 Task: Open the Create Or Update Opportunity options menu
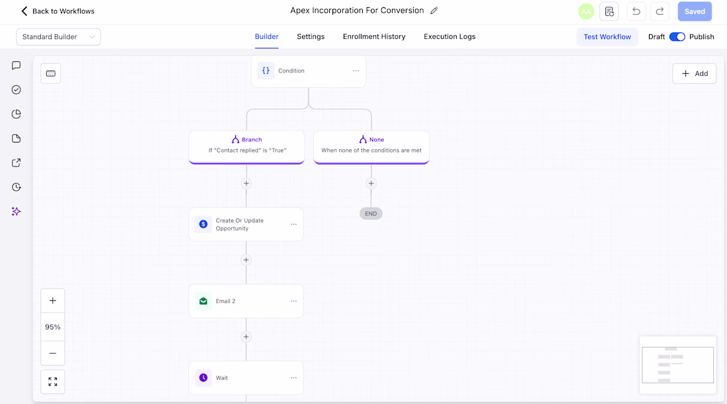[x=293, y=224]
